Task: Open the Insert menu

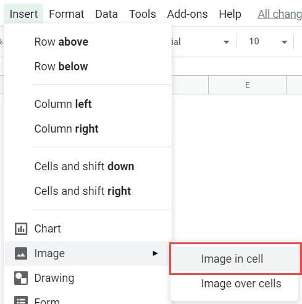Action: (23, 14)
